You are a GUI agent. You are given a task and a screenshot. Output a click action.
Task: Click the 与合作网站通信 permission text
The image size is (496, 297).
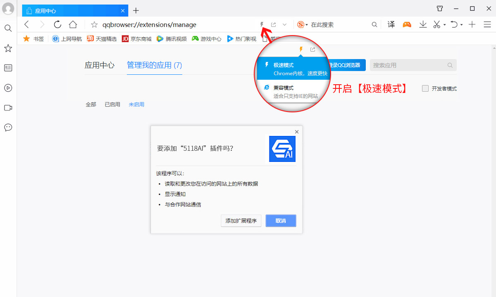pyautogui.click(x=183, y=204)
